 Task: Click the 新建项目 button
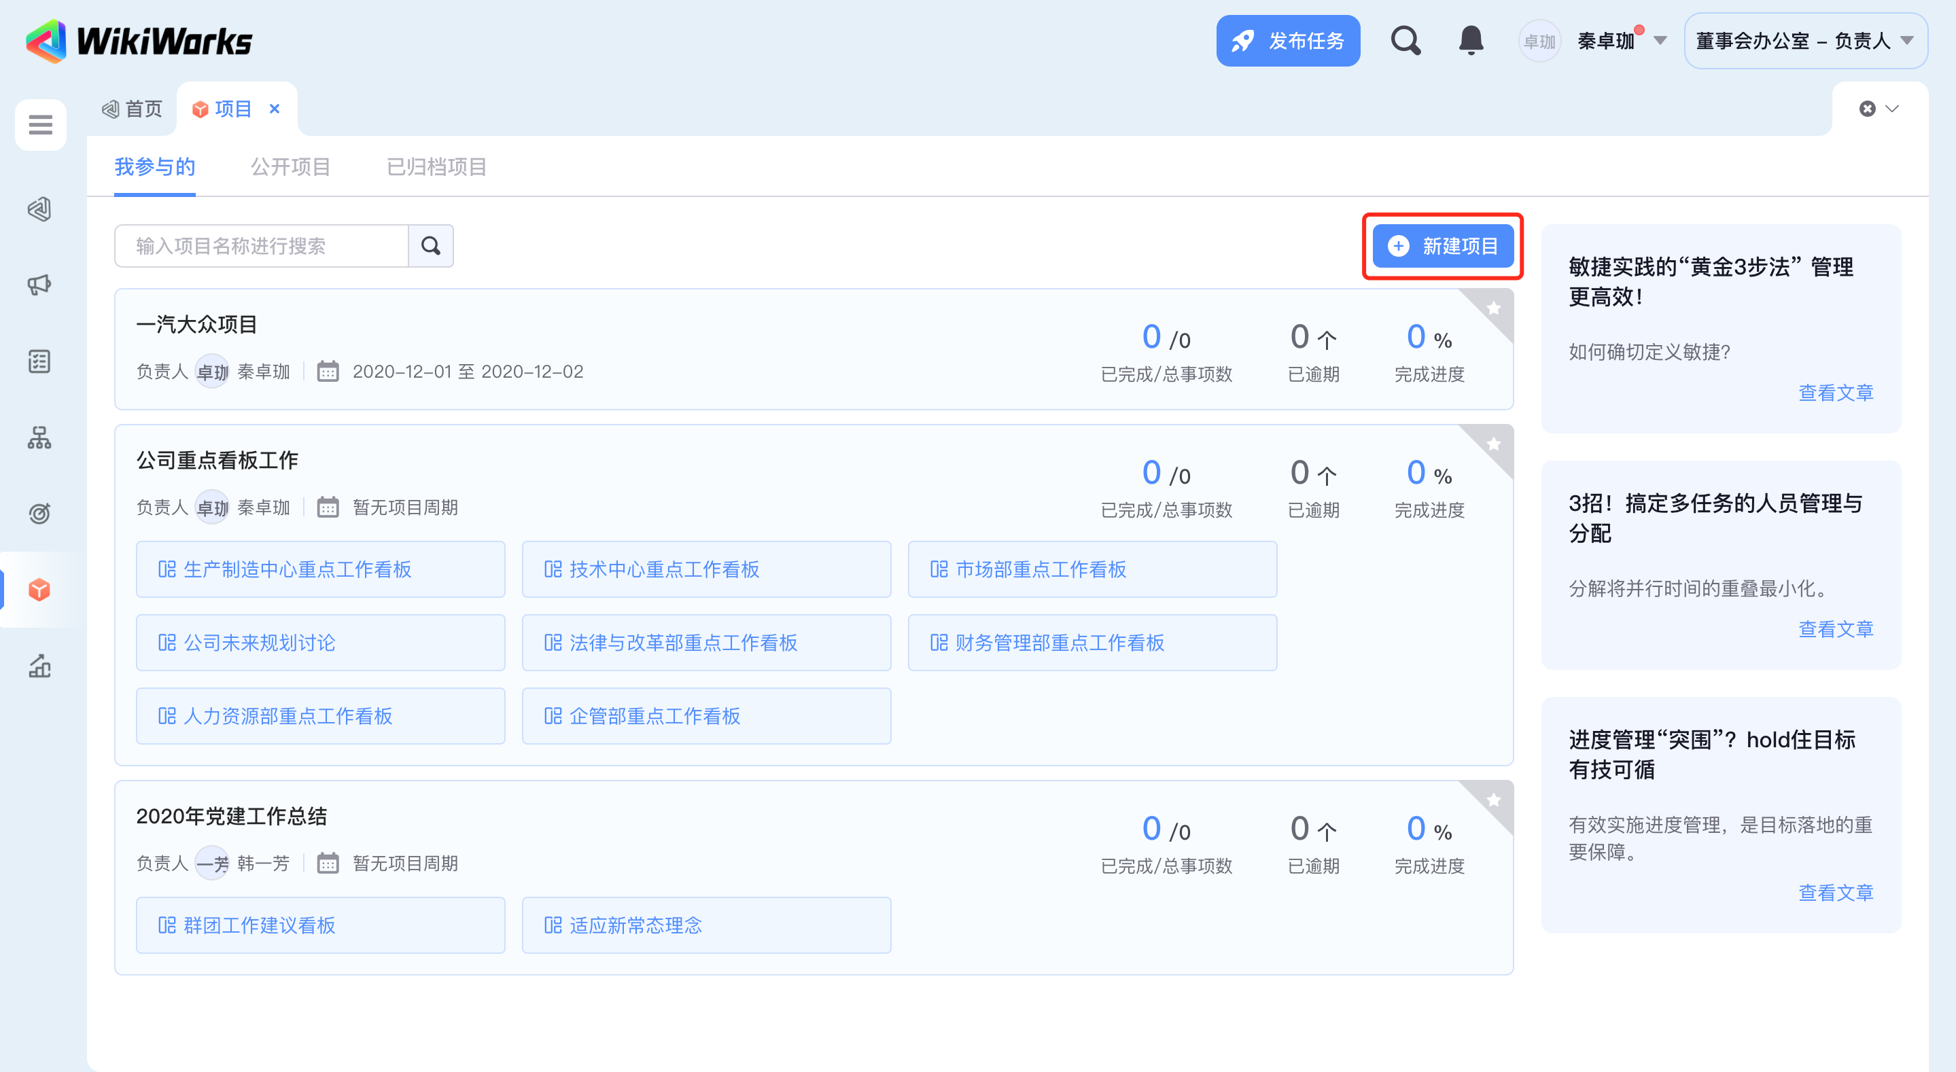1442,246
